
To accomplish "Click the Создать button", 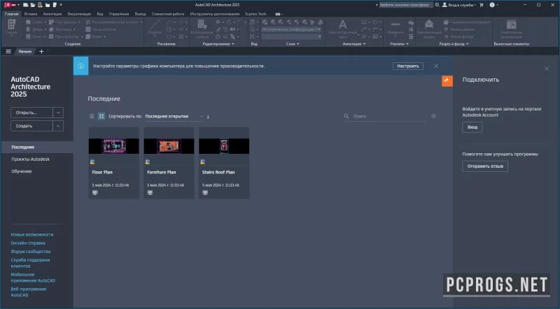I will [31, 126].
